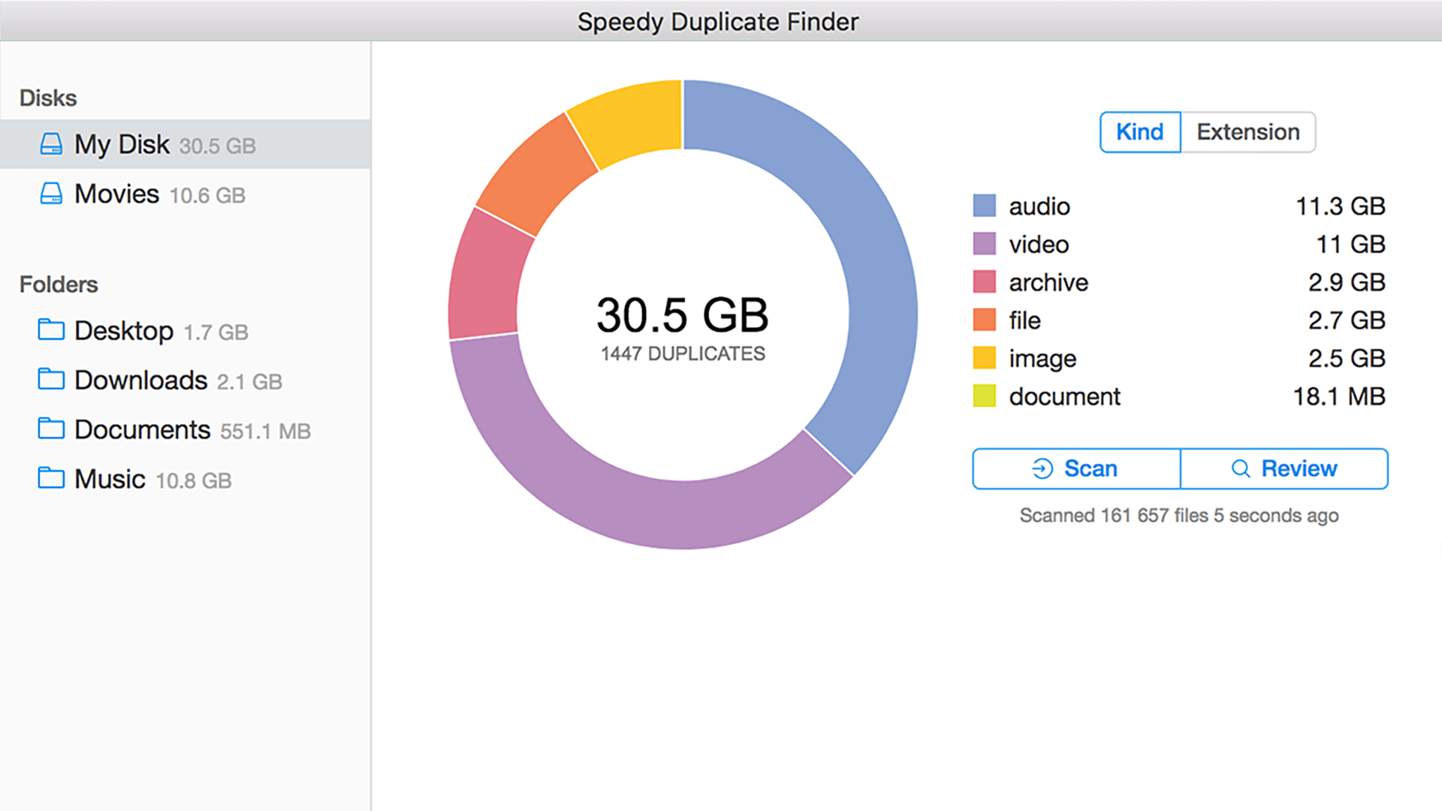This screenshot has width=1442, height=811.
Task: Switch to Extension view
Action: [x=1247, y=132]
